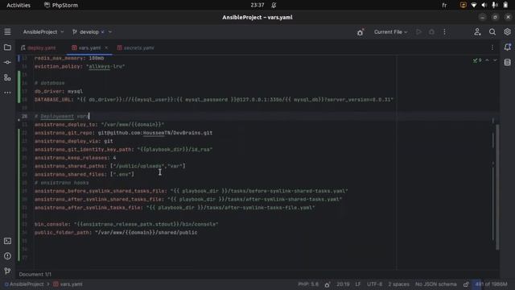
Task: Open the Activities overview
Action: (19, 6)
